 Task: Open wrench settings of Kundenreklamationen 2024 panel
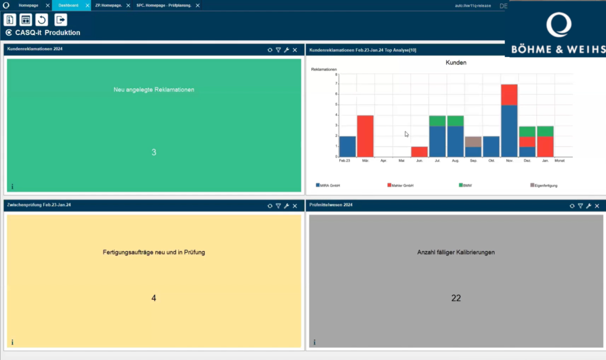point(286,50)
